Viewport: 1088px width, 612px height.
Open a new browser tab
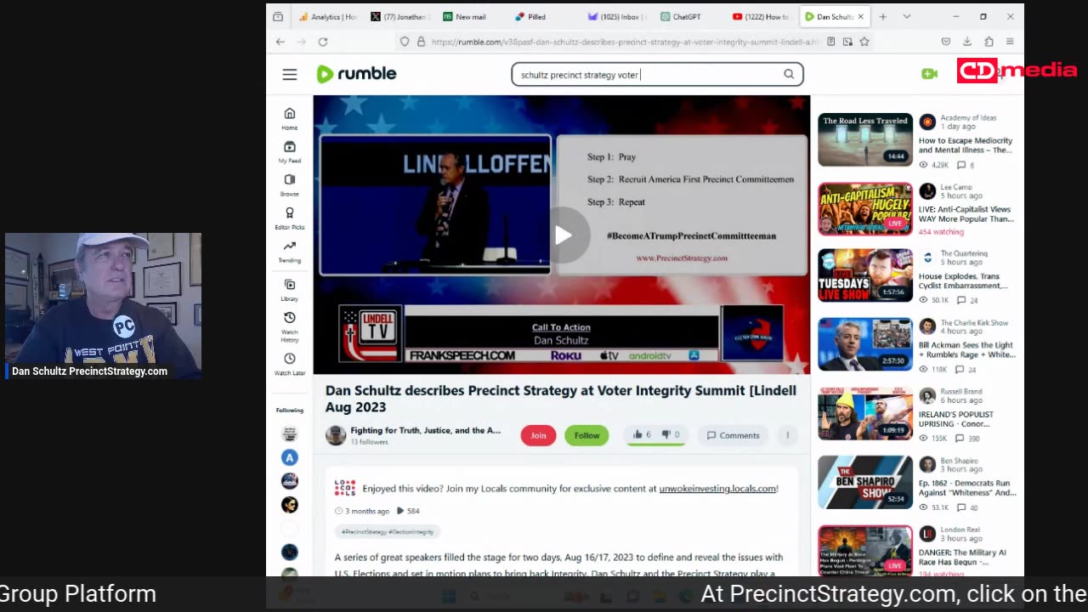click(883, 17)
